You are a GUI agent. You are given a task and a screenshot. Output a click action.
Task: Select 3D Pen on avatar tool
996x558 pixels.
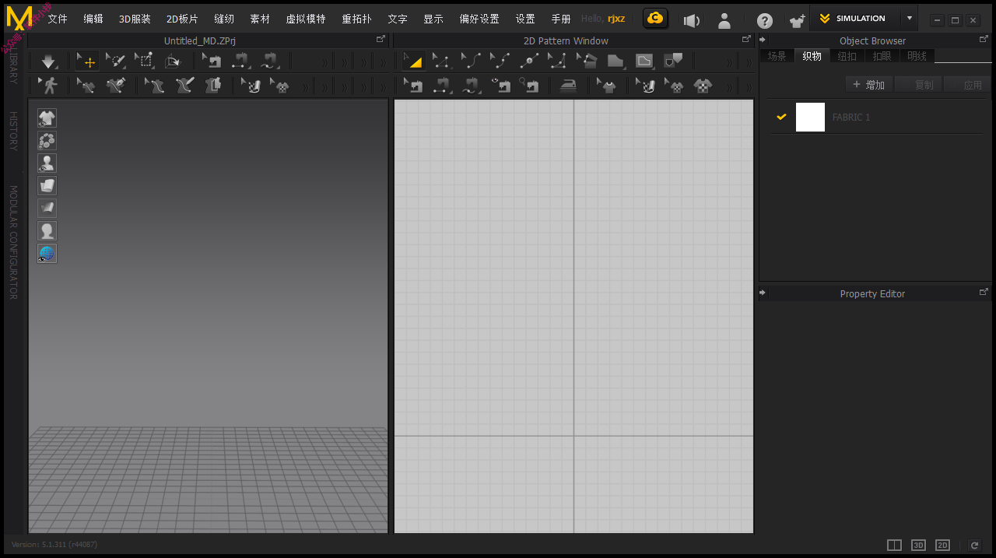tap(184, 86)
